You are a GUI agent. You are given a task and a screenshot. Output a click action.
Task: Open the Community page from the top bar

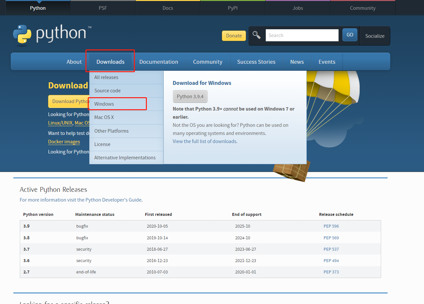362,8
